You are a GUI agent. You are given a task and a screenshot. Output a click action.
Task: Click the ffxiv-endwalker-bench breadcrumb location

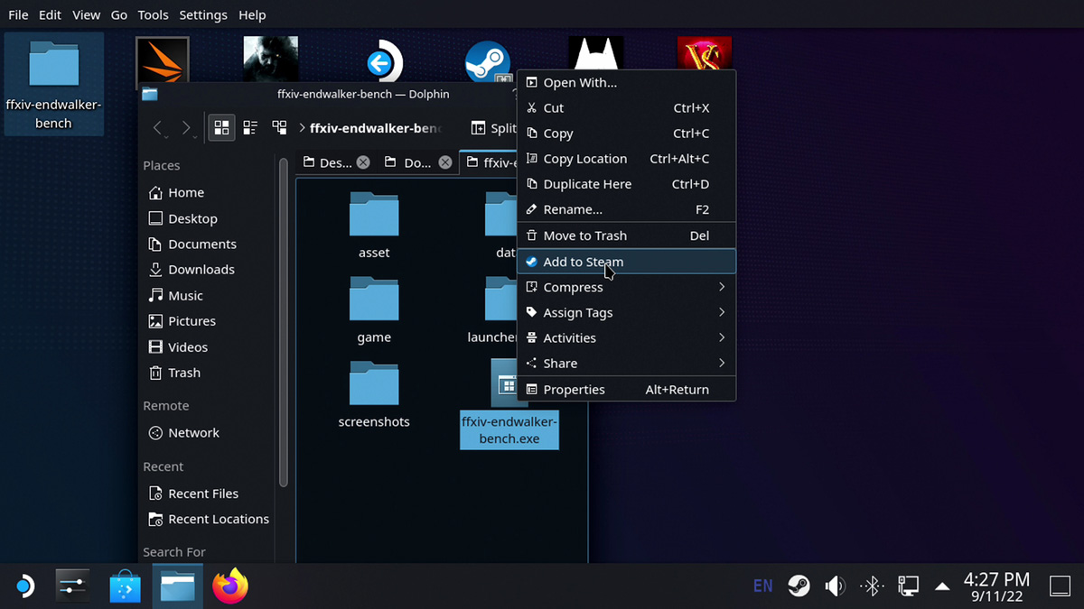(375, 128)
